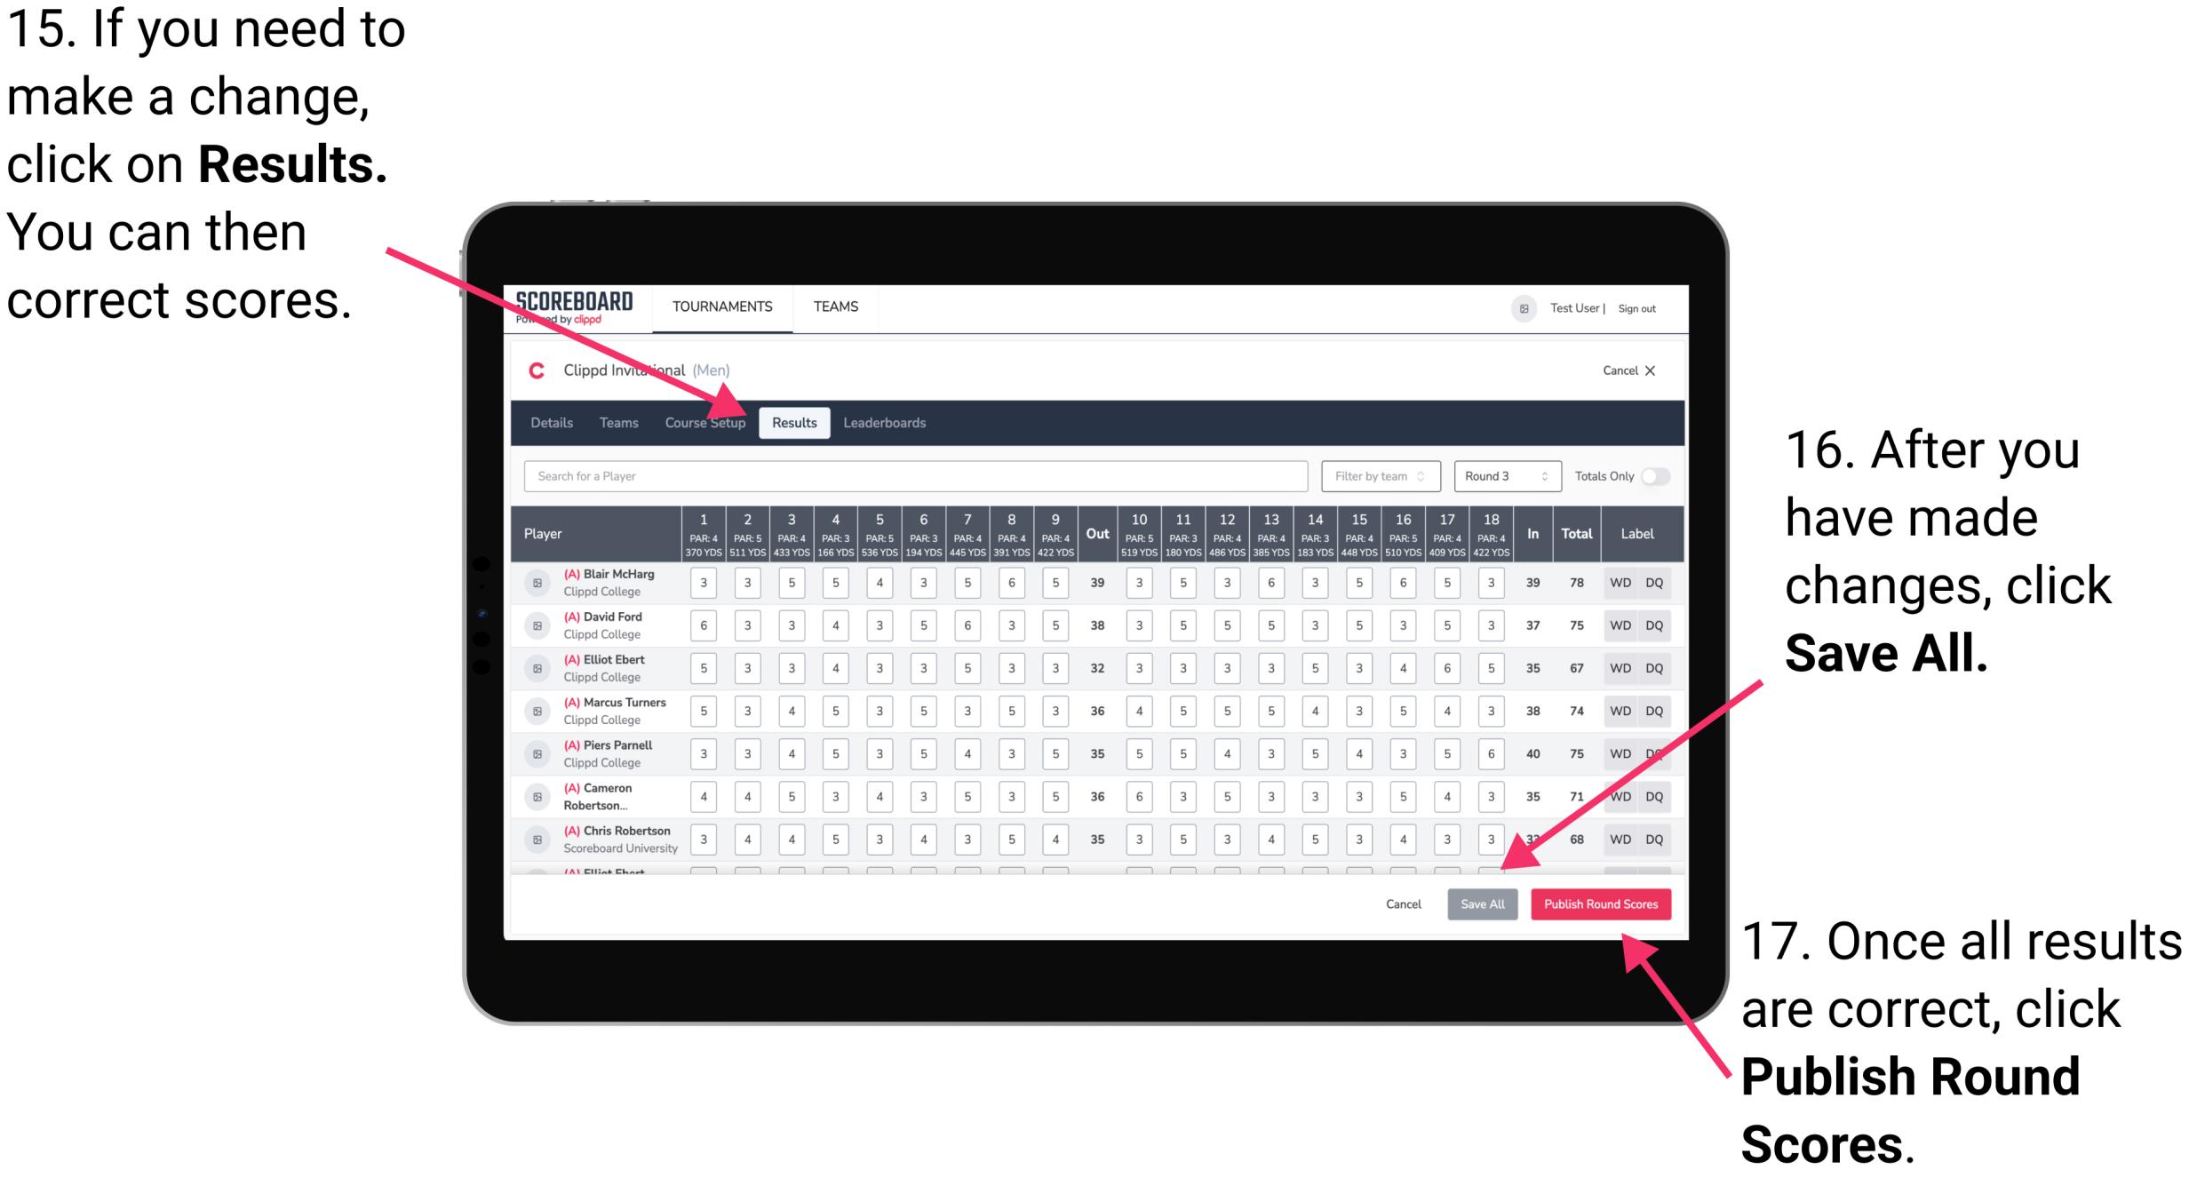Click the Leaderboards tab
This screenshot has height=1178, width=2189.
[x=891, y=422]
